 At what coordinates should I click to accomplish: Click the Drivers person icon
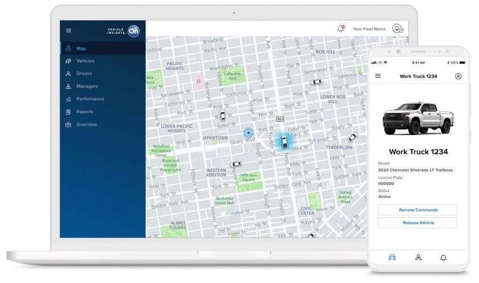point(68,74)
